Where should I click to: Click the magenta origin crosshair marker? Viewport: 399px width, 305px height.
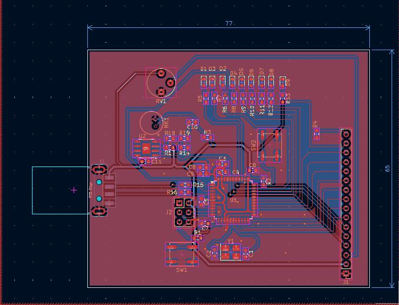(74, 190)
